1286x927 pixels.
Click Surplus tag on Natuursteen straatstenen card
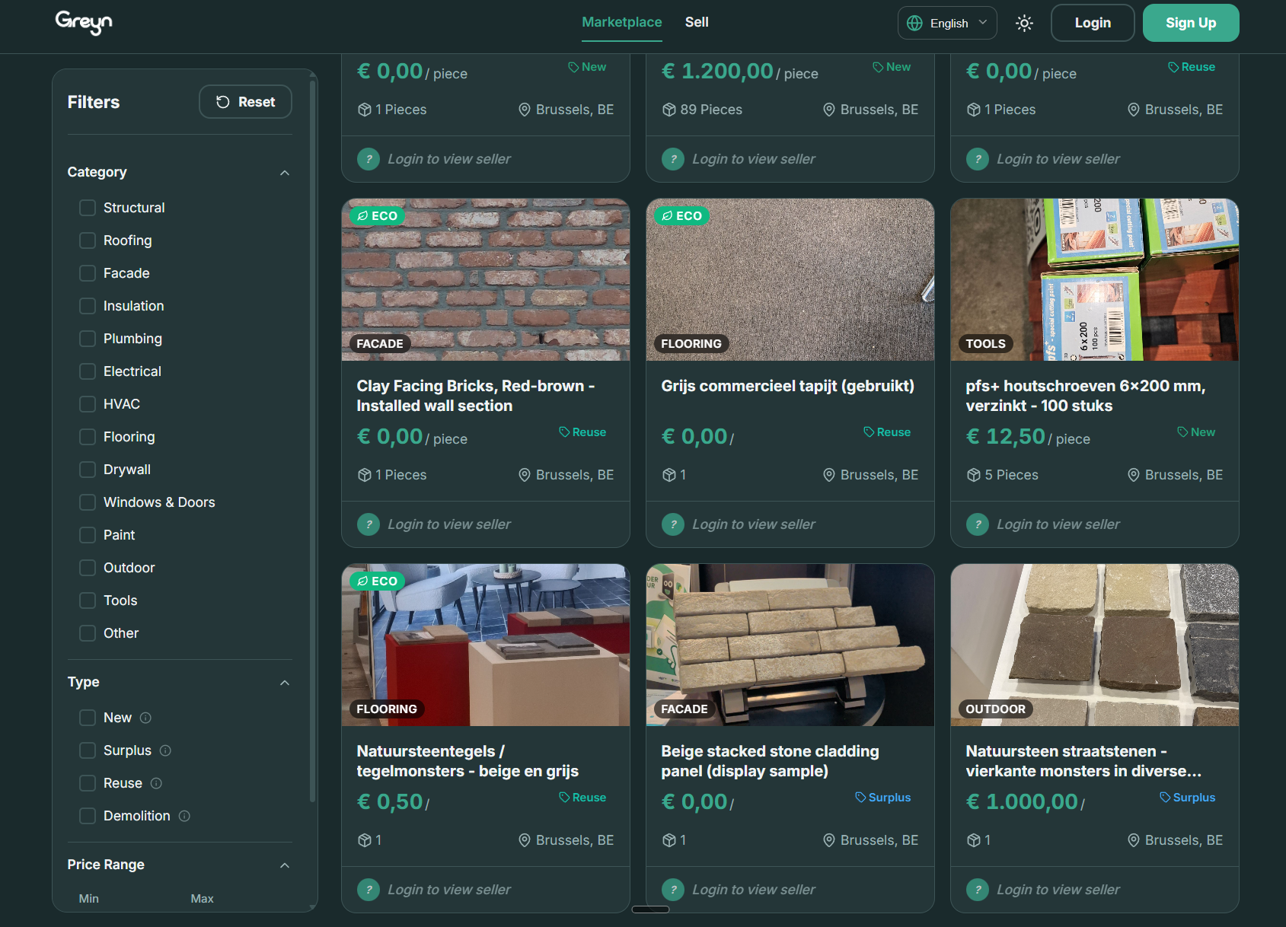coord(1188,798)
